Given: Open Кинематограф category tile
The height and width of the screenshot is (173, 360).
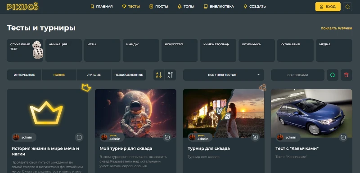Looking at the screenshot, I should click(x=218, y=50).
